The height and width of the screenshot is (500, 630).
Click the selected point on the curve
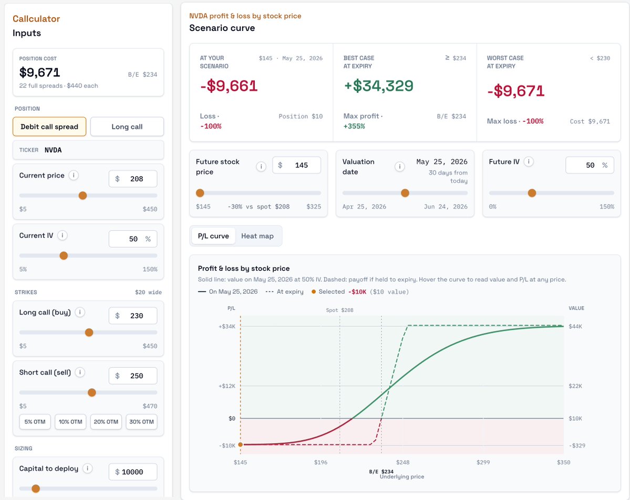[240, 444]
